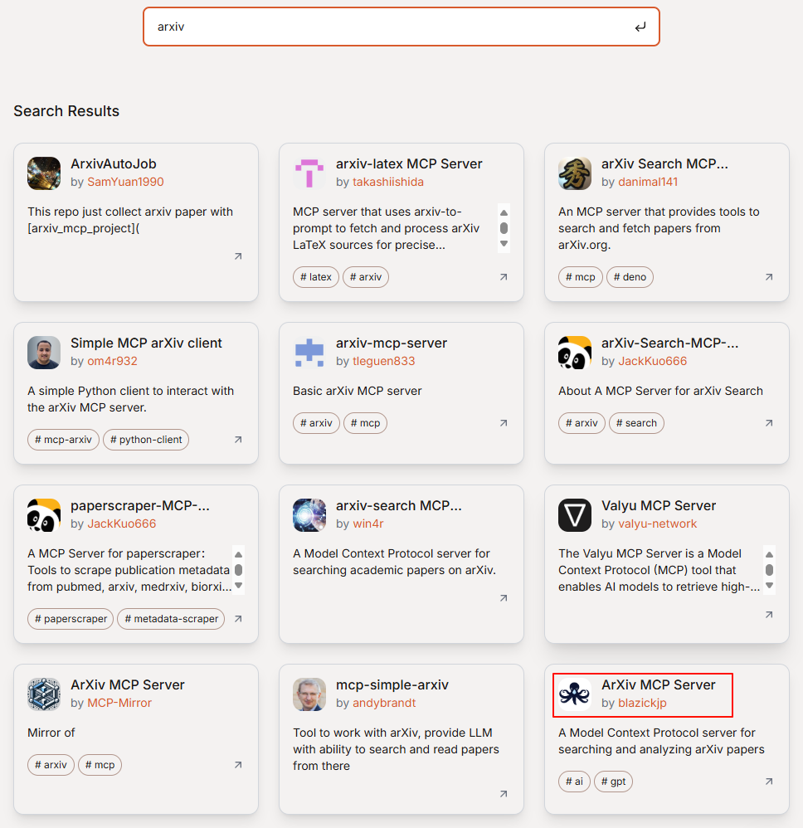Select the metadata-scraper tag
803x828 pixels.
(x=171, y=619)
